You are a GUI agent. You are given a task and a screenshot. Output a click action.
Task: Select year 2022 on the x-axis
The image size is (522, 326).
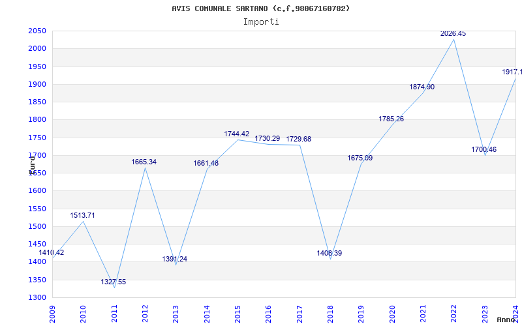tap(453, 312)
